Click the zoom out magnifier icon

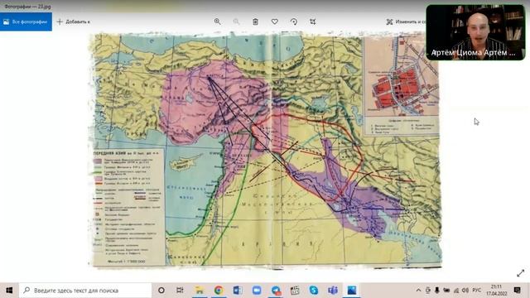(x=236, y=22)
